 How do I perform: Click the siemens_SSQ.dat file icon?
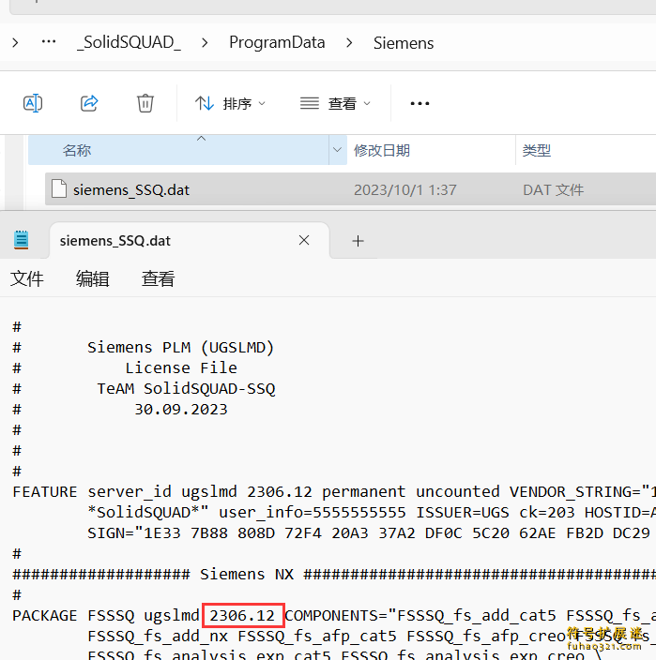[59, 189]
